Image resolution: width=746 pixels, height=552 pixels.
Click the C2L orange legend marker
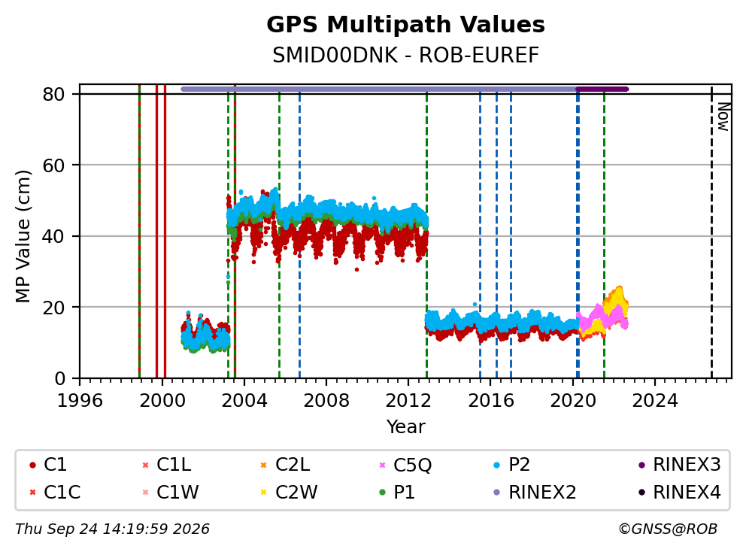263,465
